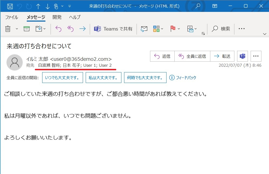Go to next item with down arrow
Screen dimensions: 269x174
[48, 6]
